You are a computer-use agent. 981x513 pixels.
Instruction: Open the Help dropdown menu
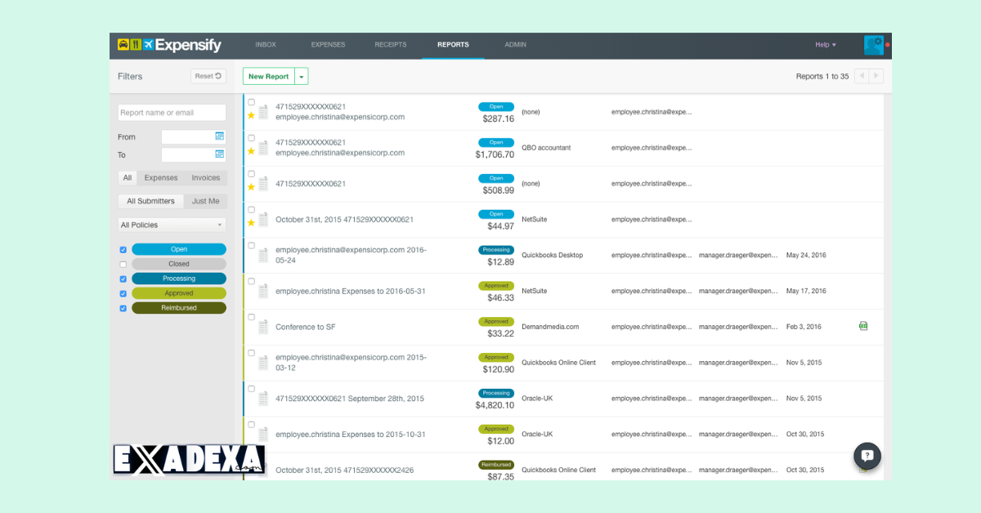tap(823, 45)
